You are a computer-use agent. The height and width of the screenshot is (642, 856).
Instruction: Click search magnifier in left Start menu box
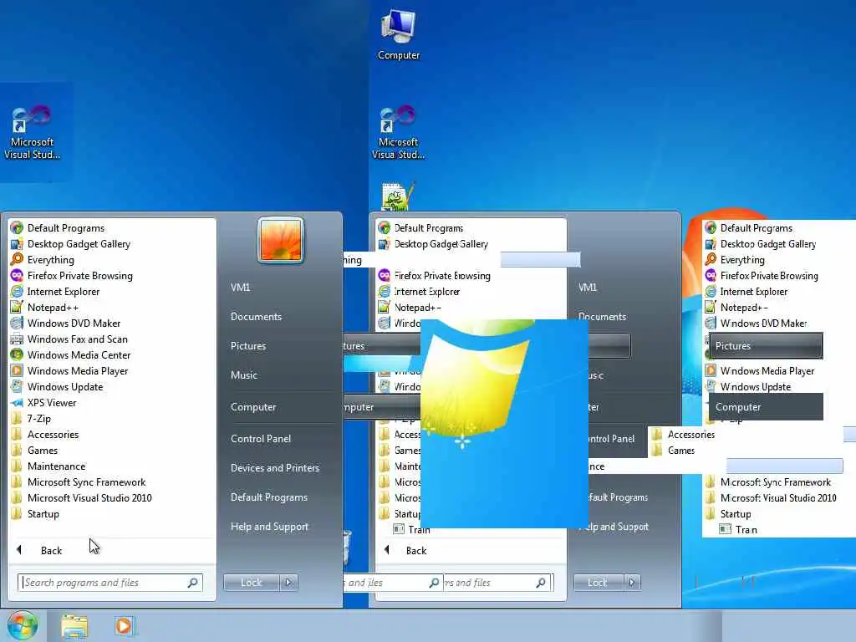[x=193, y=583]
